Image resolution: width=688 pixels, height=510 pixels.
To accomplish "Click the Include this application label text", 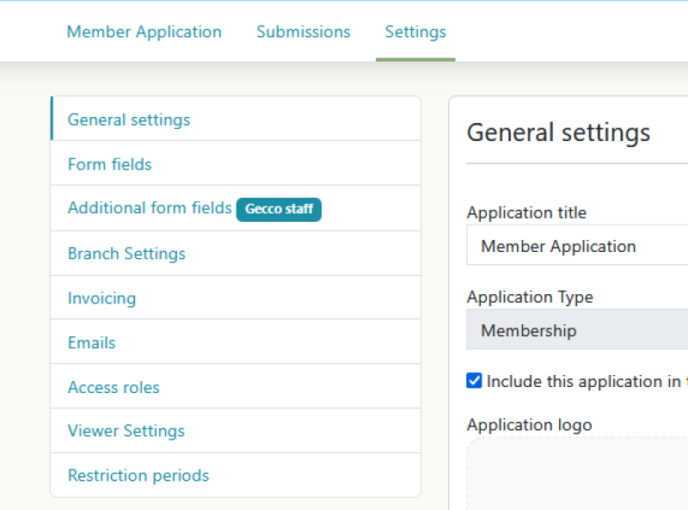I will click(585, 381).
